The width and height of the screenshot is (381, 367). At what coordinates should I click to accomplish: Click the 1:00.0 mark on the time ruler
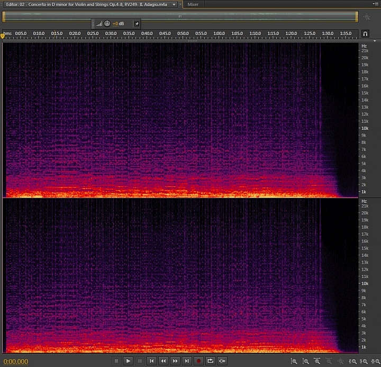[219, 33]
